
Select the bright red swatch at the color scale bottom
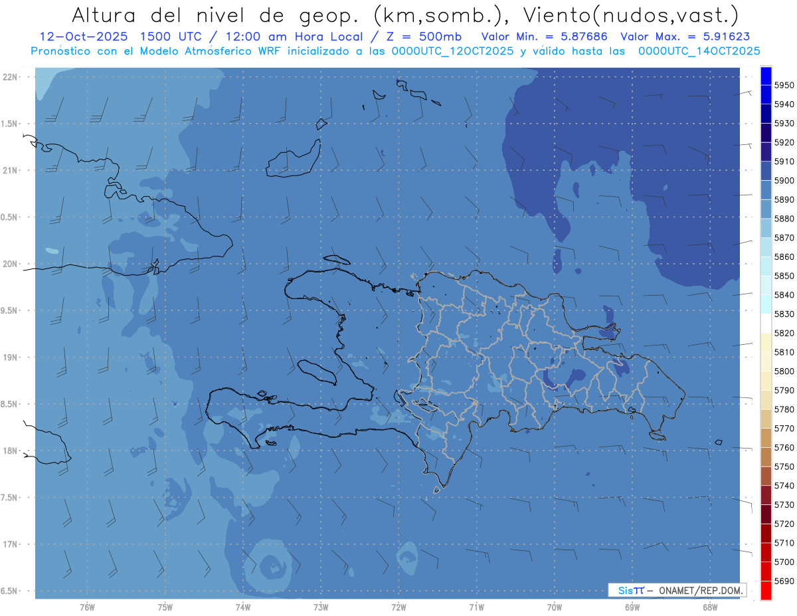766,590
